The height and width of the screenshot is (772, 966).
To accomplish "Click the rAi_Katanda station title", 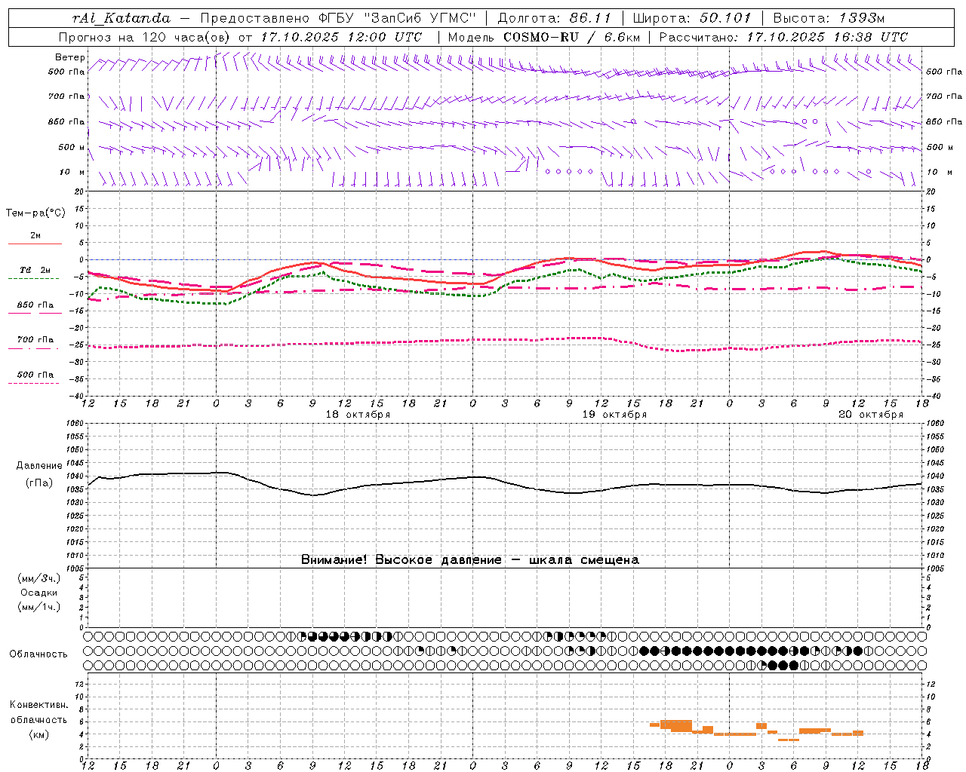I will [122, 18].
